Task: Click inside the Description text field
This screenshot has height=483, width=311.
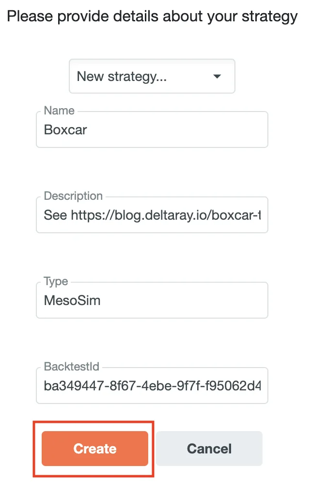Action: click(x=152, y=215)
